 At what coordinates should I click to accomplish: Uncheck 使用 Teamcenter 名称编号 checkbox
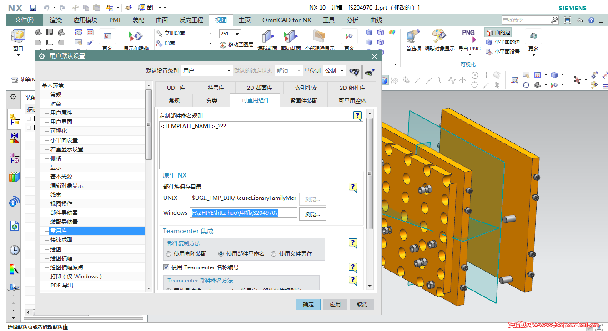(166, 267)
